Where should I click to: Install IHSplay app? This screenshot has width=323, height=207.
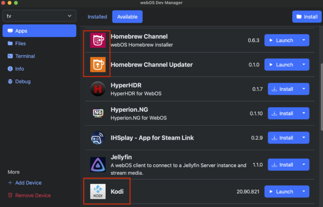(x=283, y=137)
